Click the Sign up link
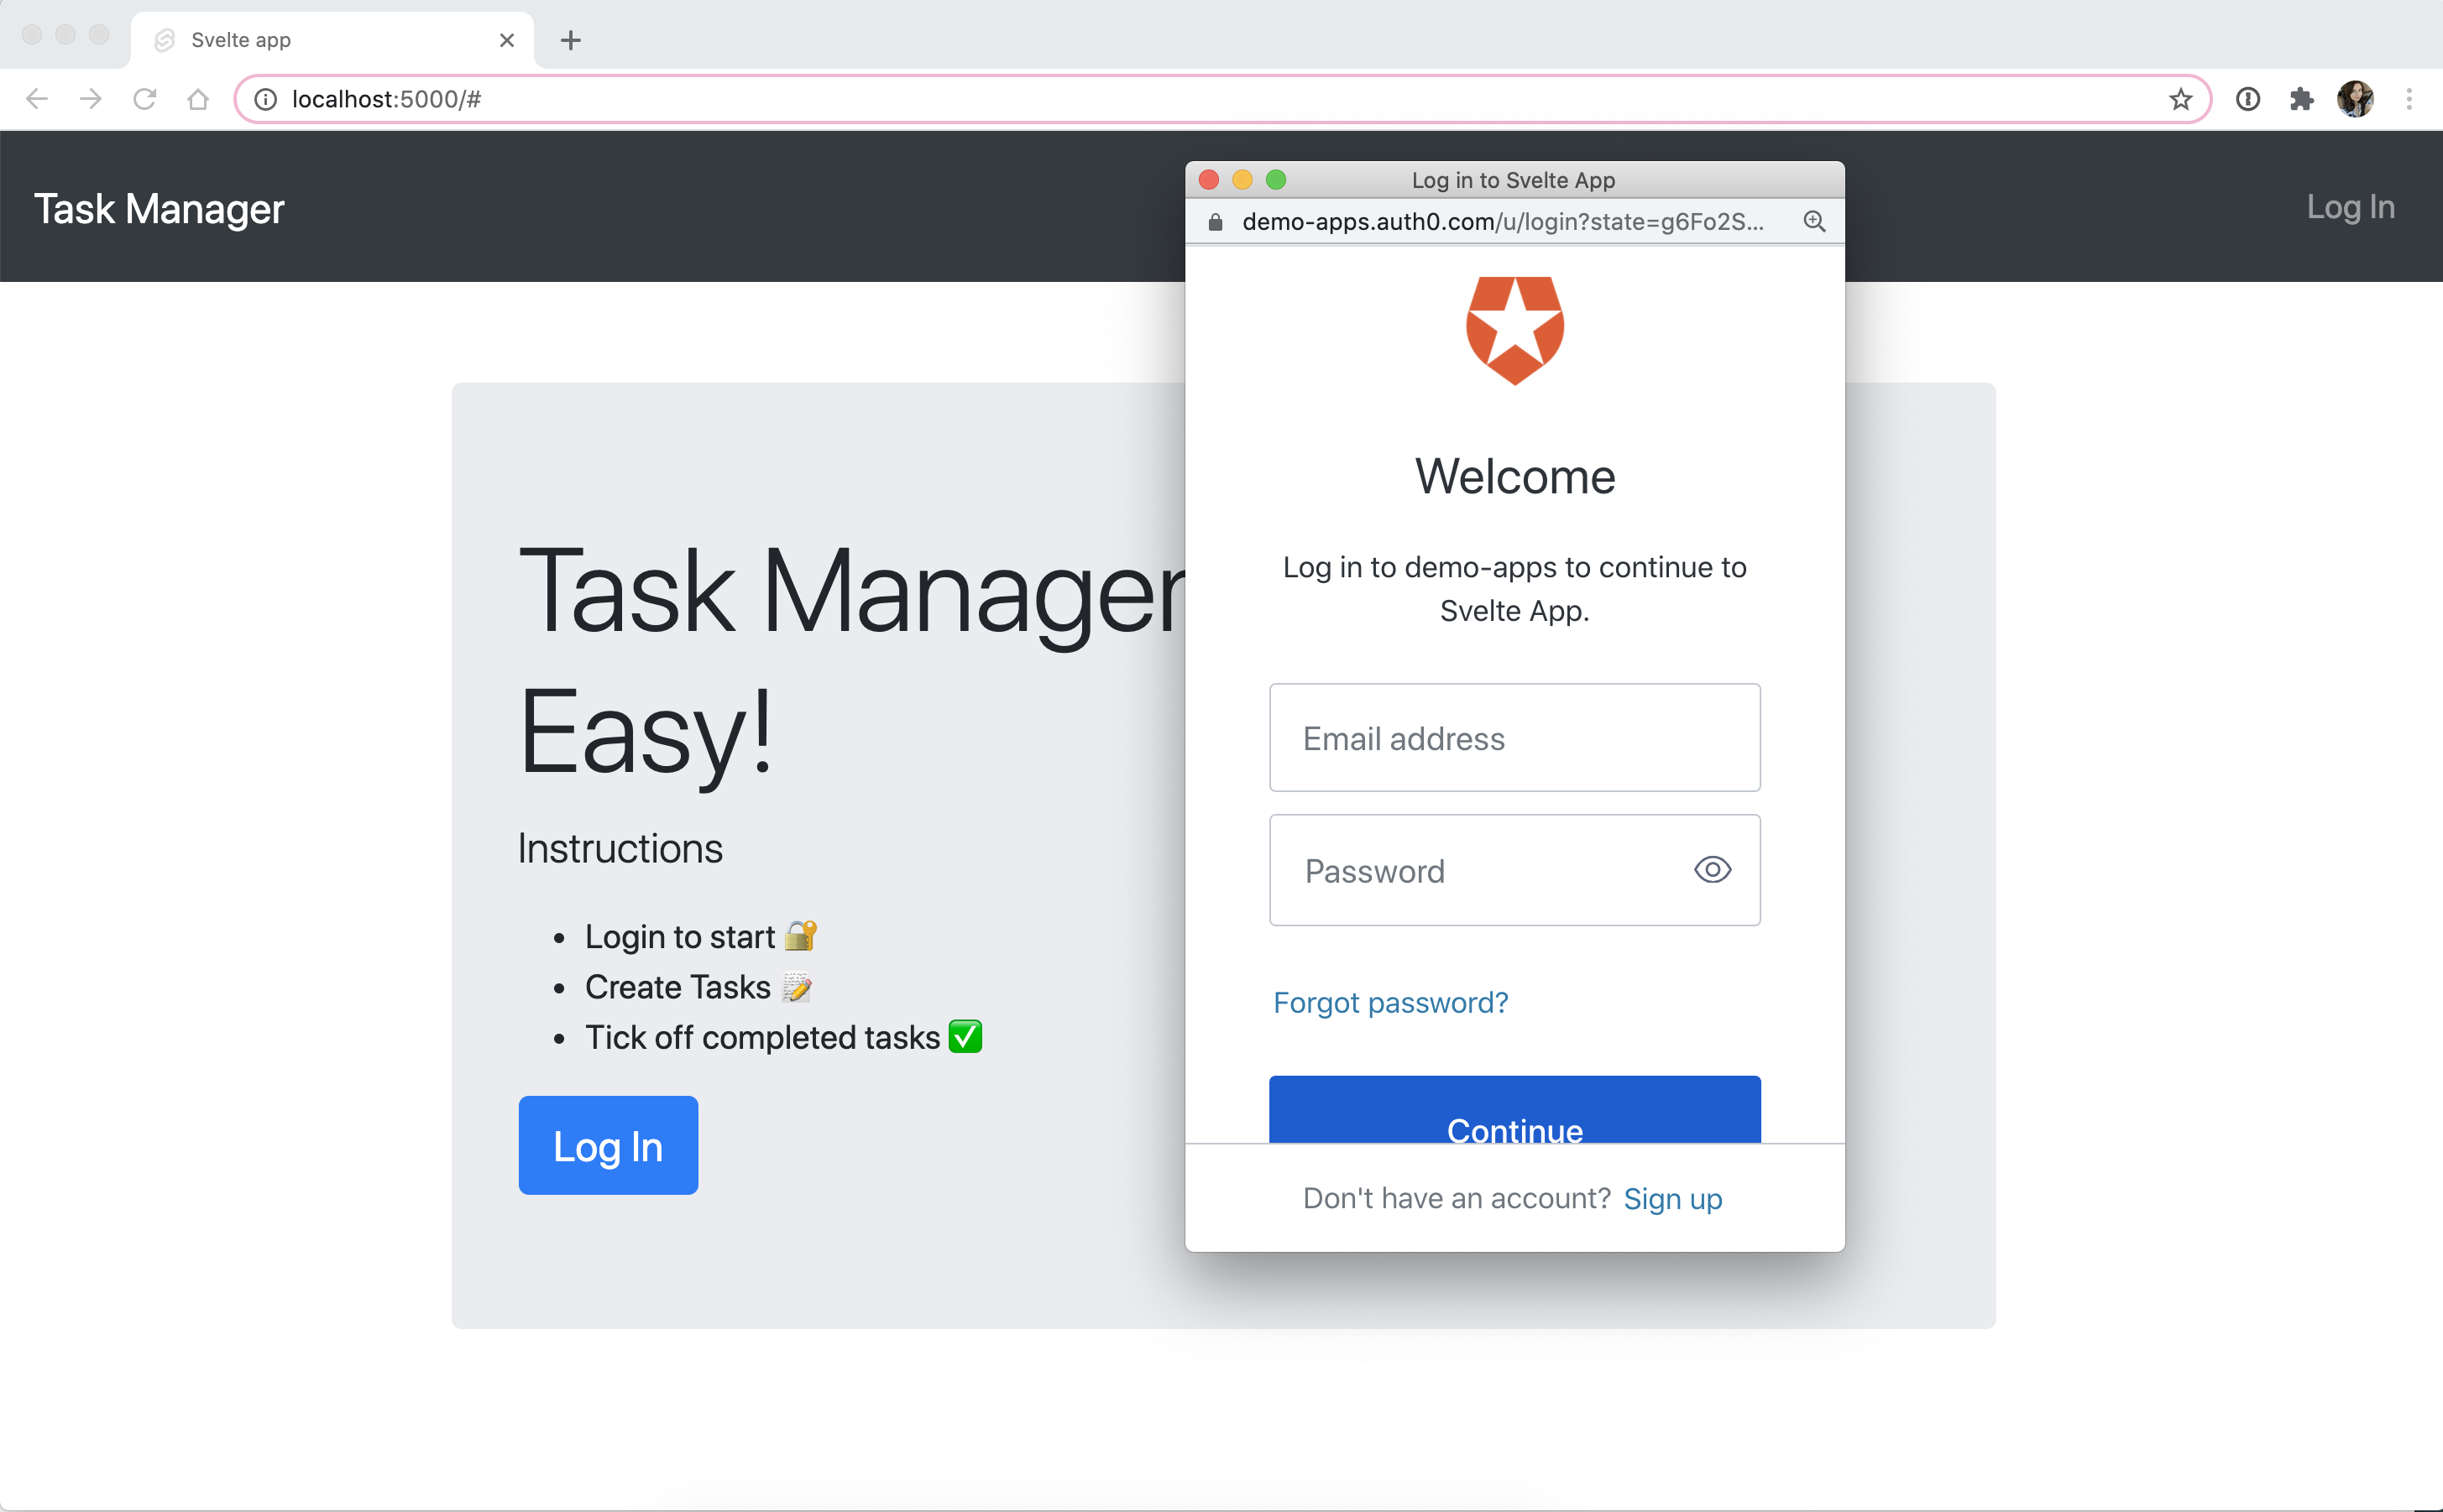 pyautogui.click(x=1671, y=1198)
